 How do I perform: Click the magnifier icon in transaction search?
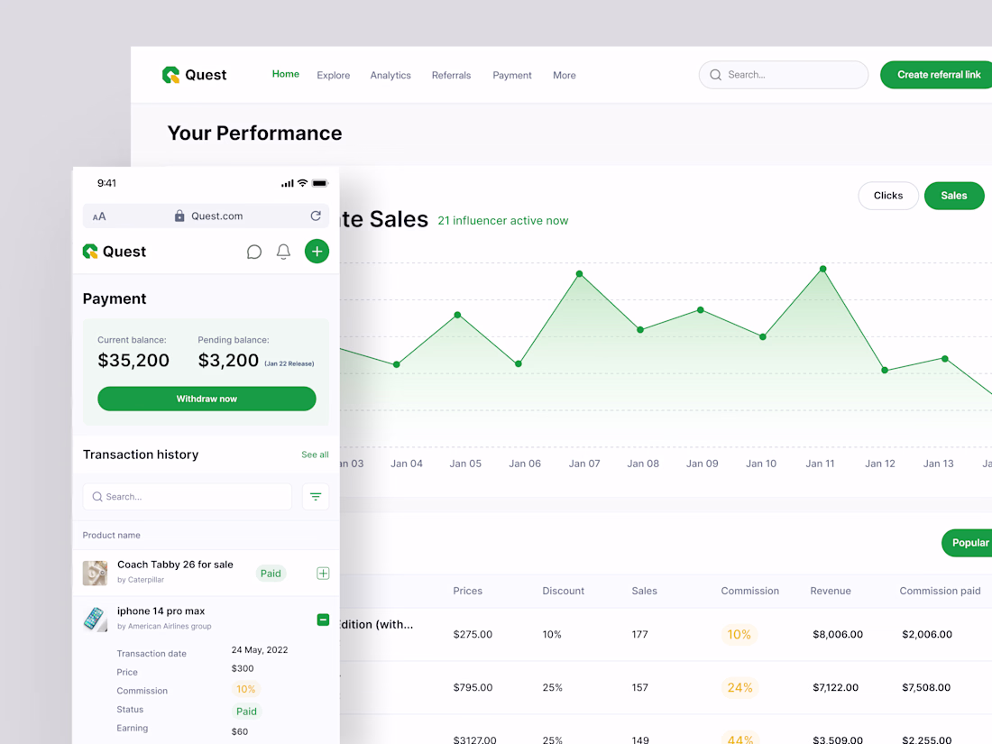click(x=97, y=497)
